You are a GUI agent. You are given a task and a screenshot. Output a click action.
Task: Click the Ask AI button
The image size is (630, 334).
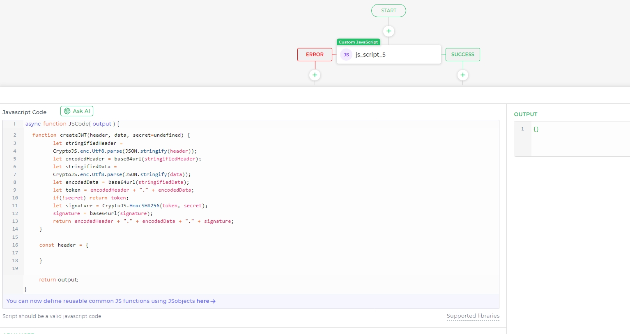click(77, 111)
